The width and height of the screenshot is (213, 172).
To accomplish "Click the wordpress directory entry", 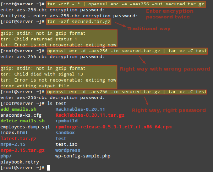I will coord(68,150).
